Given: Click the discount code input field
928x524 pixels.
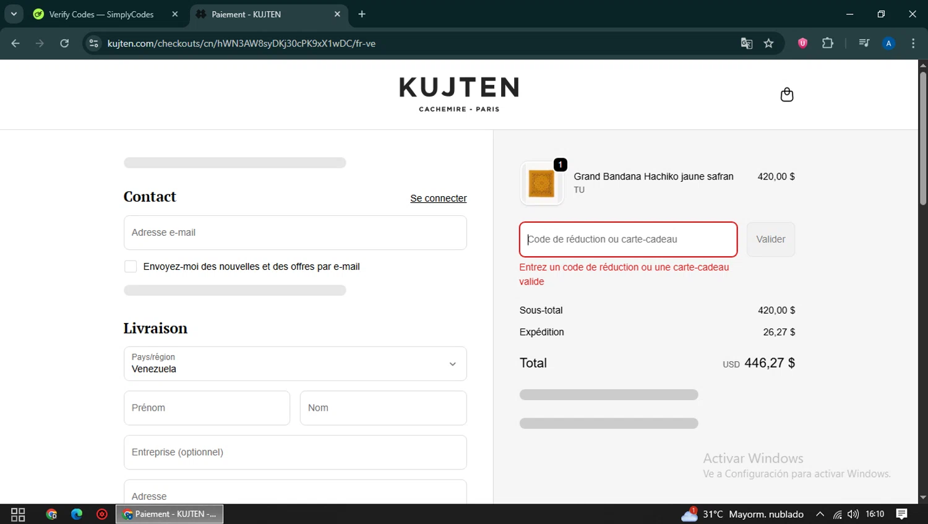Looking at the screenshot, I should [629, 239].
